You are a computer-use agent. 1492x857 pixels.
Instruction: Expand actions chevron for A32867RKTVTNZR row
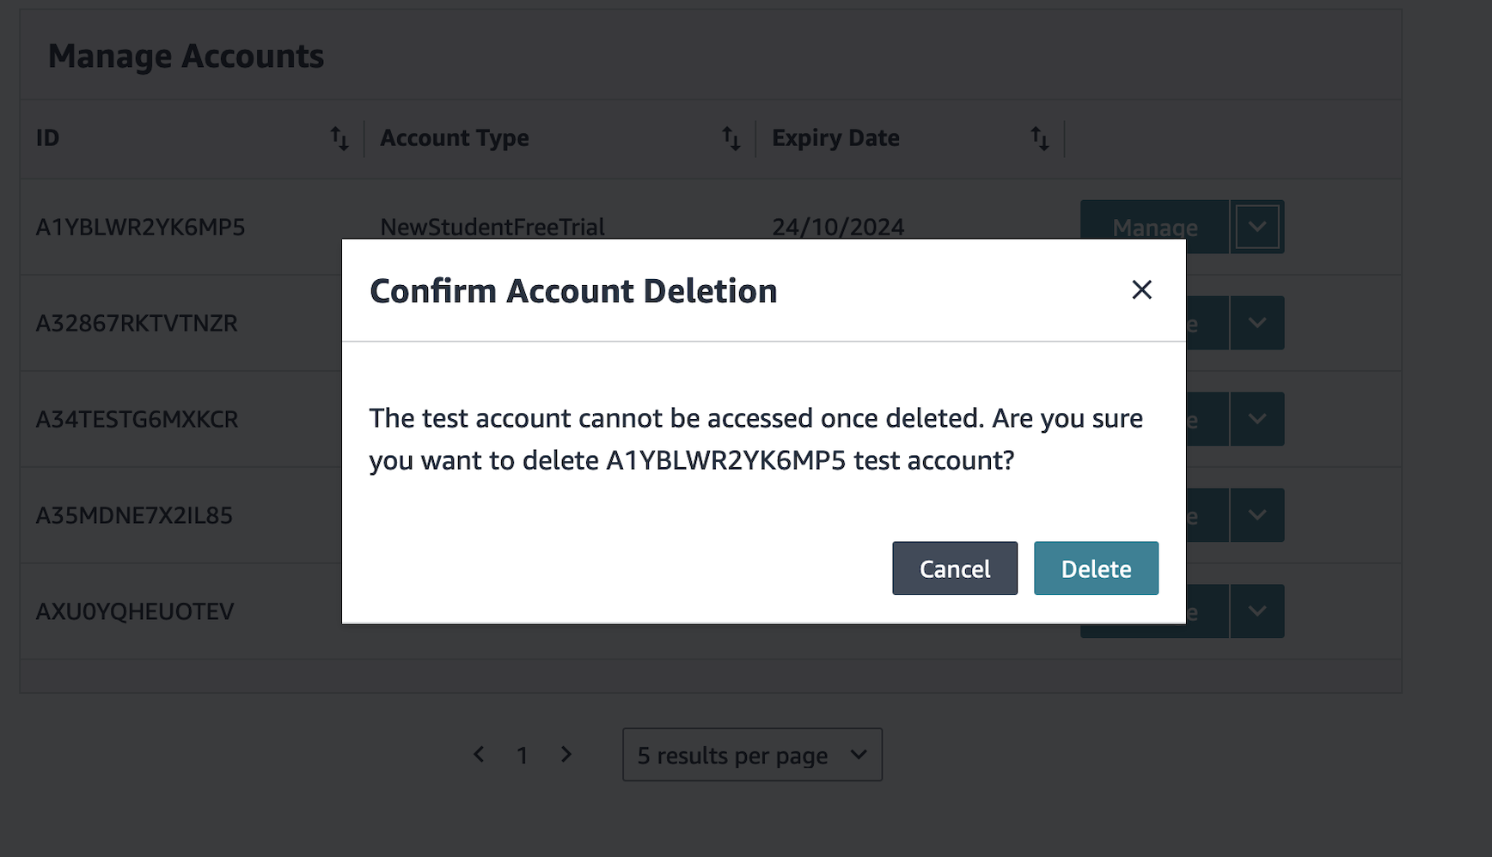pos(1257,323)
